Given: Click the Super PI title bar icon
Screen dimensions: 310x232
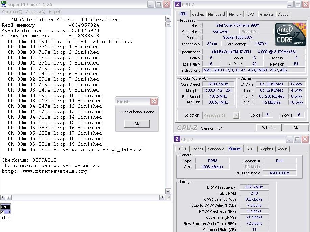Looking at the screenshot, I should [x=4, y=4].
